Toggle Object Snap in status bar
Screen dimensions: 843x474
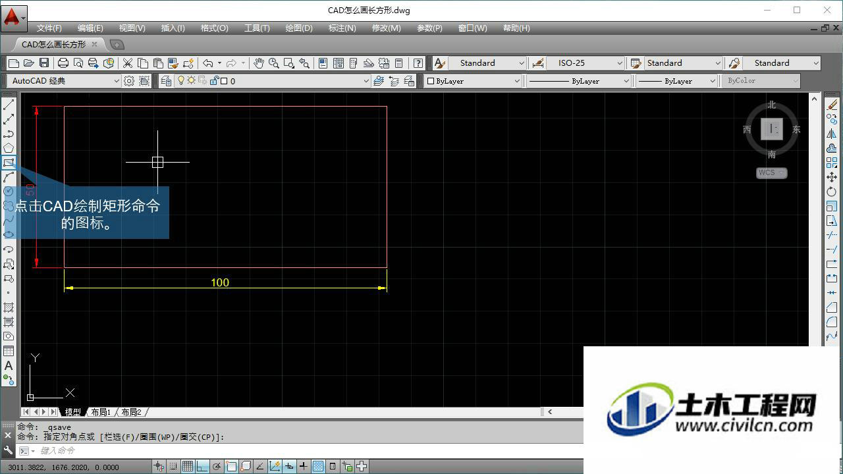pyautogui.click(x=231, y=467)
